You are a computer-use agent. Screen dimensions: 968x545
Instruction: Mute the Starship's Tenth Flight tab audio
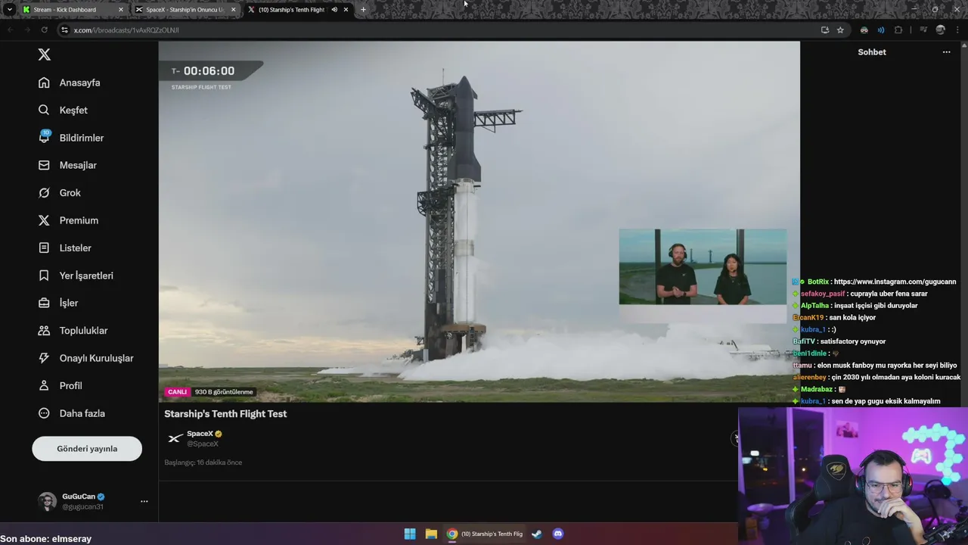pyautogui.click(x=334, y=10)
